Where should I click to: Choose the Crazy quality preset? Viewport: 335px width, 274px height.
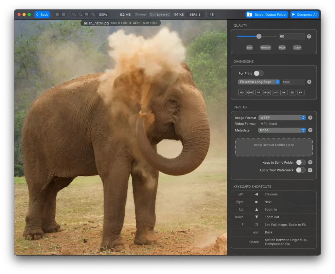[x=297, y=47]
